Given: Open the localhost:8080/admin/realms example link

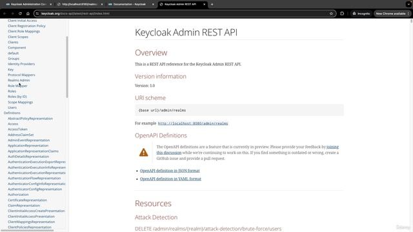Looking at the screenshot, I should pyautogui.click(x=193, y=123).
